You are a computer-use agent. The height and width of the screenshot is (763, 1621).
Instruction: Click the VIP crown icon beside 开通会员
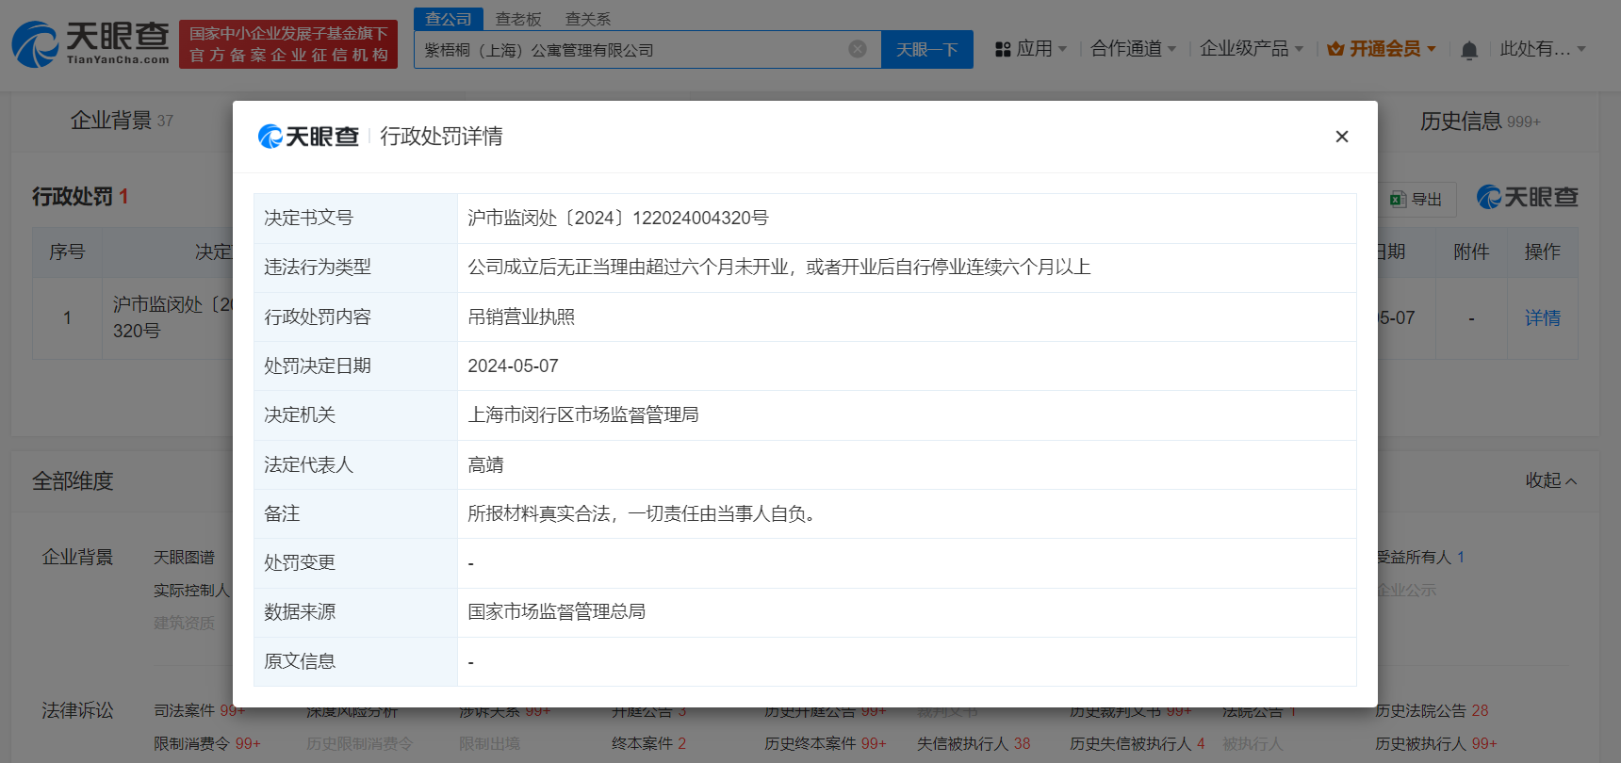pos(1335,49)
